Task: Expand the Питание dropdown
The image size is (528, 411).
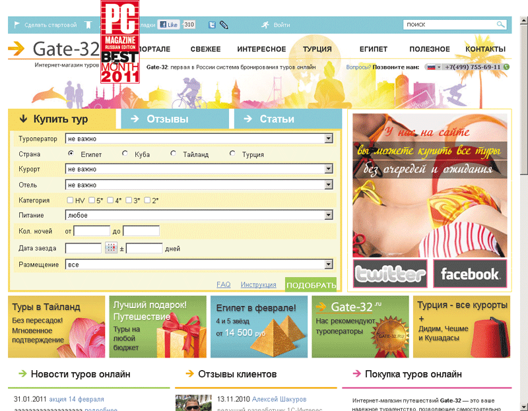Action: 199,215
